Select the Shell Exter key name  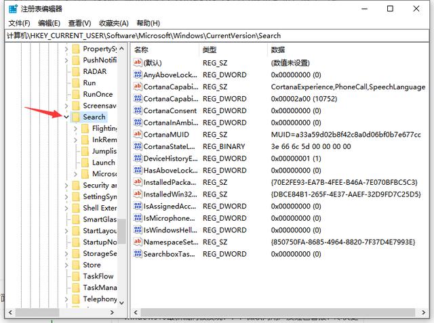point(100,208)
